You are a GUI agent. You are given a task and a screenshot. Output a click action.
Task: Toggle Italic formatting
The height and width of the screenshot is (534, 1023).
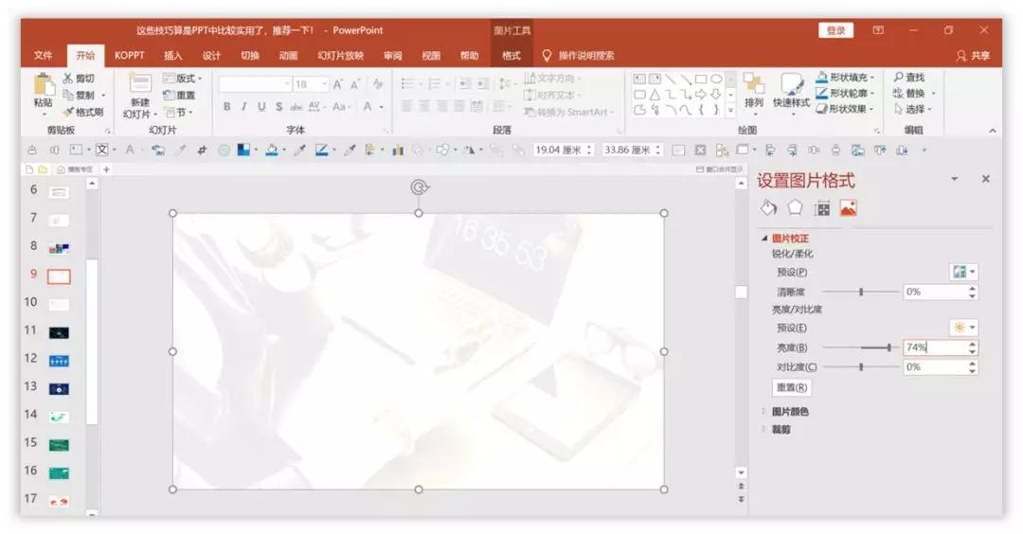[x=244, y=107]
